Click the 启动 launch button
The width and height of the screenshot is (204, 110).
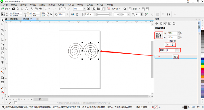tap(133, 9)
